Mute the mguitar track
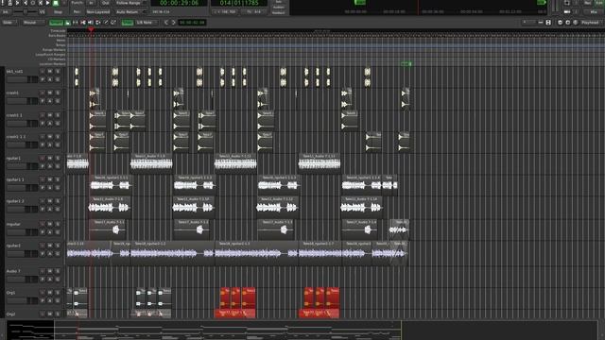Screen dimensions: 605x340 (x=50, y=224)
